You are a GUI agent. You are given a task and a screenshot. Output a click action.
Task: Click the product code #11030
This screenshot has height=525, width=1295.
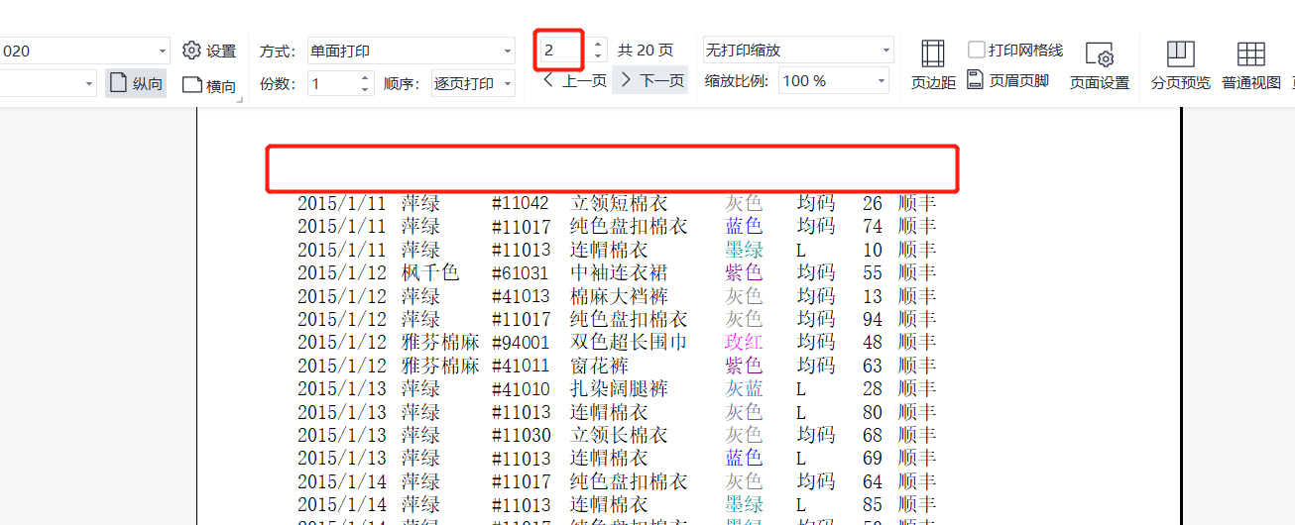[x=520, y=435]
